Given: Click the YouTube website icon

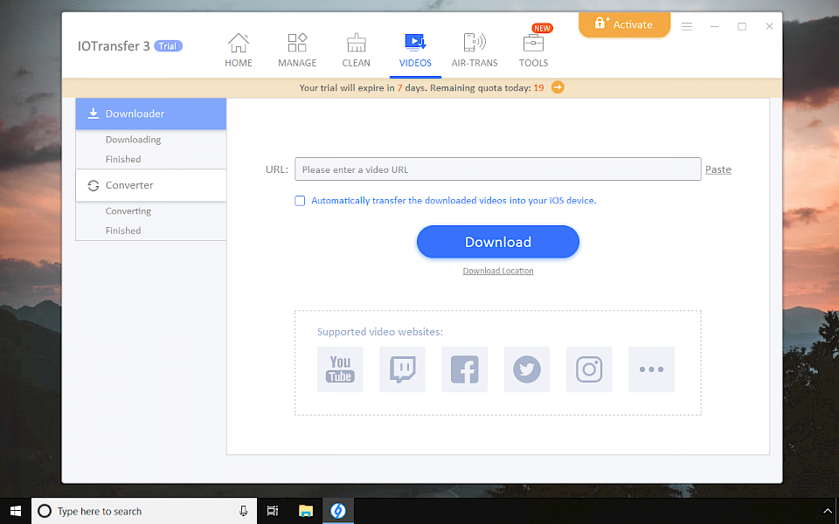Looking at the screenshot, I should pyautogui.click(x=340, y=369).
